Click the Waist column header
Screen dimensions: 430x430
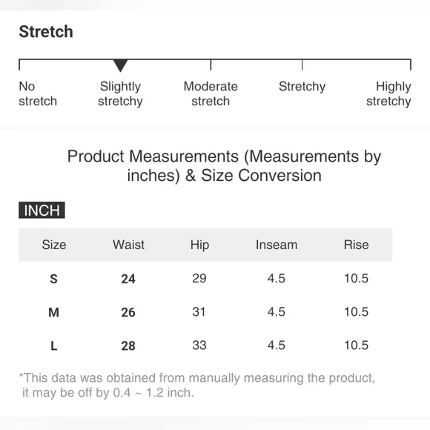pos(128,245)
